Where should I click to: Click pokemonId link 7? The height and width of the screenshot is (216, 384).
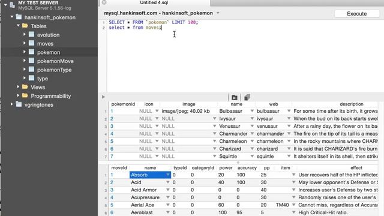(112, 156)
